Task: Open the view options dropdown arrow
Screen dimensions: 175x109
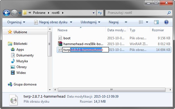Action: 147,22
